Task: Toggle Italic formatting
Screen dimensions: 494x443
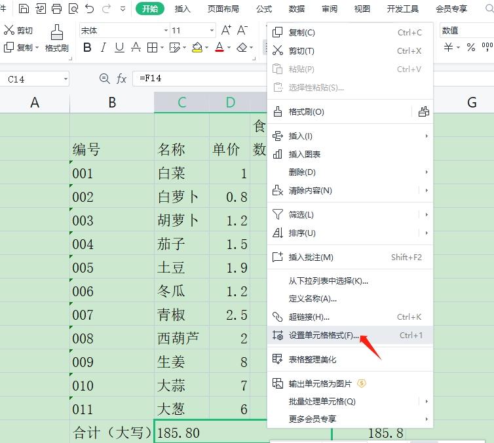Action: coord(103,48)
